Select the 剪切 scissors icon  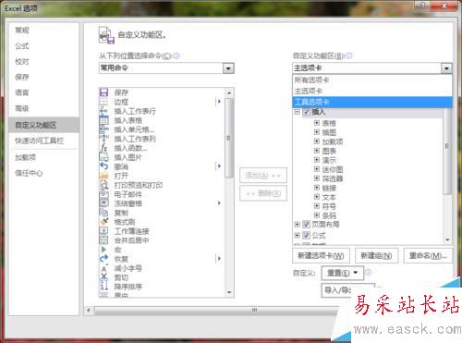(x=103, y=277)
